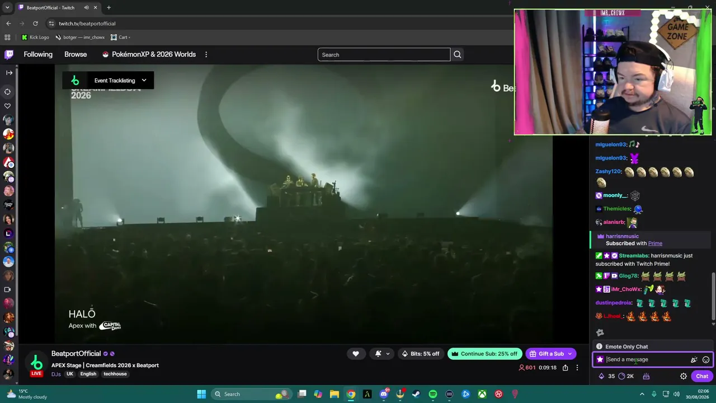
Task: Select the techhouse tag
Action: tap(115, 374)
